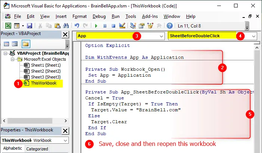Switch to Microsoft Excel view icon
The width and height of the screenshot is (262, 153).
8,26
